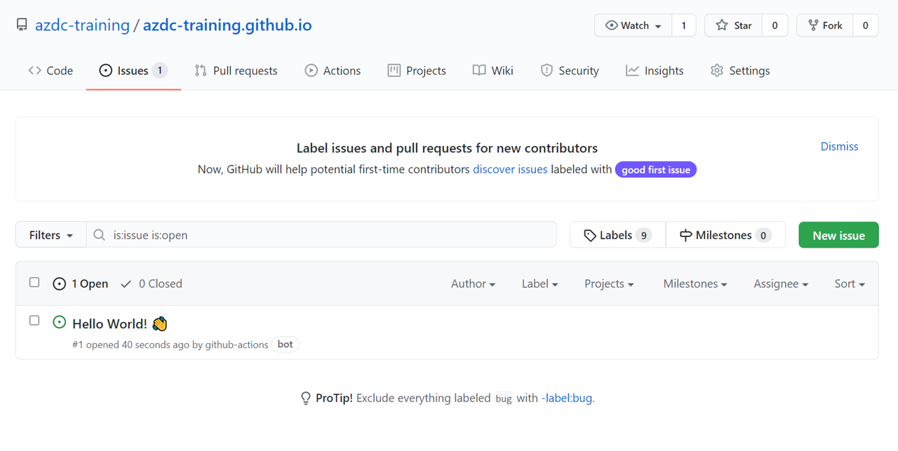Click the open issue status icon

(60, 323)
